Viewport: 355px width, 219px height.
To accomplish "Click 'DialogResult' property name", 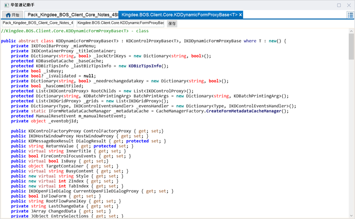I will pos(91,141).
